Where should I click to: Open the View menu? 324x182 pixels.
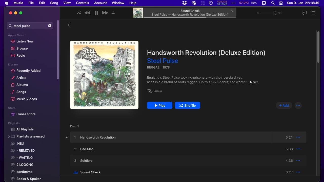coord(67,3)
